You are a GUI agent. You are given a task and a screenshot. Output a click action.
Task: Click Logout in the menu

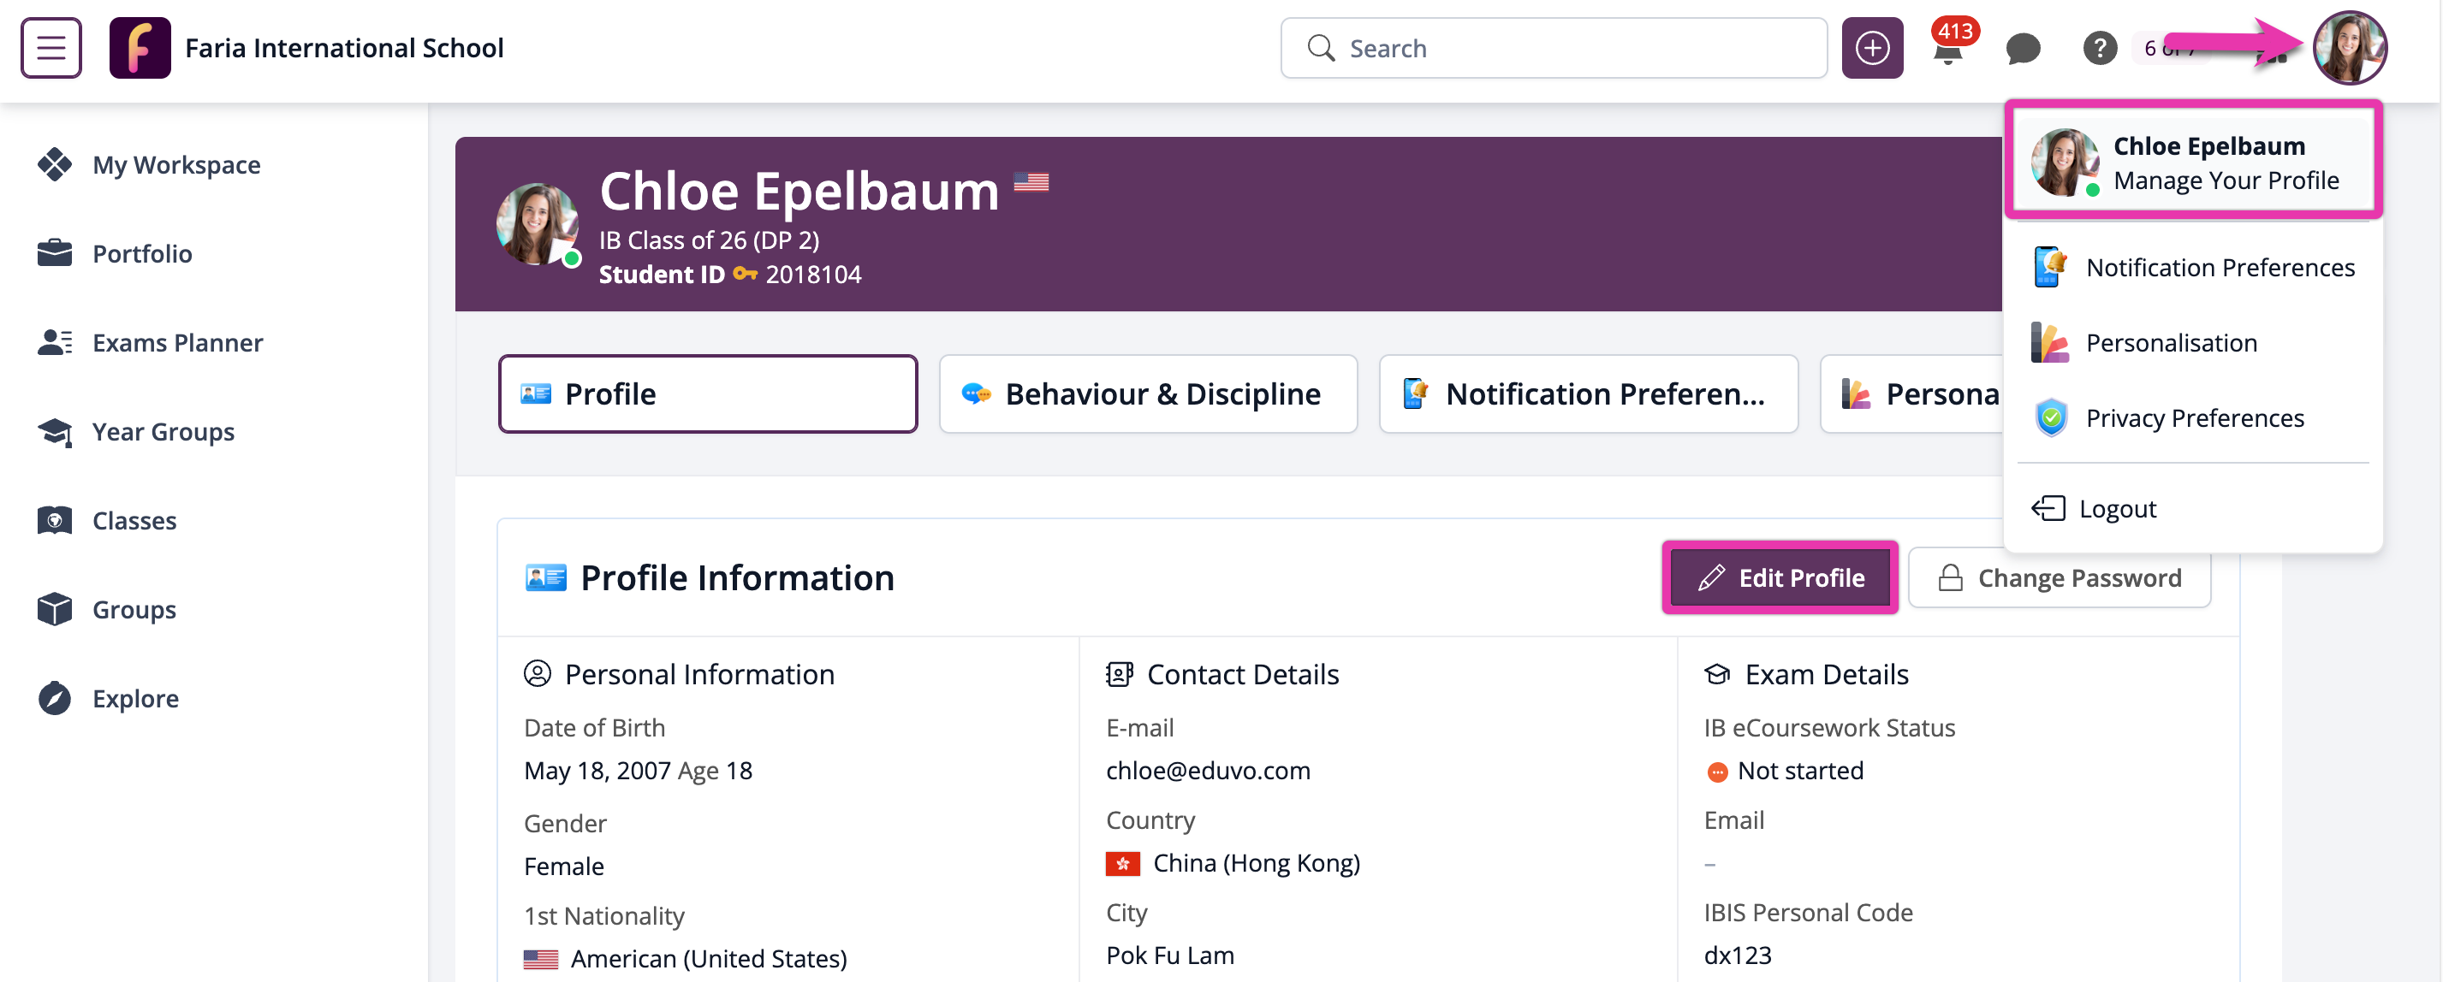point(2116,509)
